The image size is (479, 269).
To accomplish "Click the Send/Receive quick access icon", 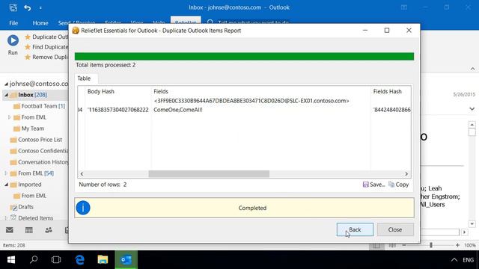I will pyautogui.click(x=13, y=7).
